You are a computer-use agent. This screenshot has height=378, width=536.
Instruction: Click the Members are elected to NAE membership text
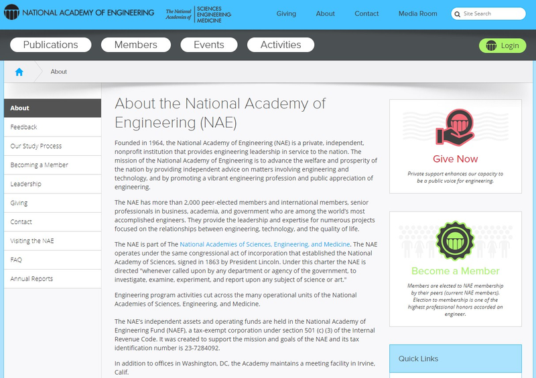(x=455, y=300)
